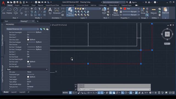Click the Group tool icon
176x99 pixels.
pos(143,11)
